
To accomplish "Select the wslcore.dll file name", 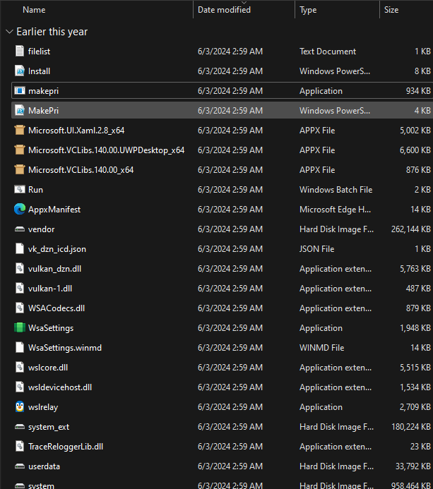I will [x=48, y=368].
